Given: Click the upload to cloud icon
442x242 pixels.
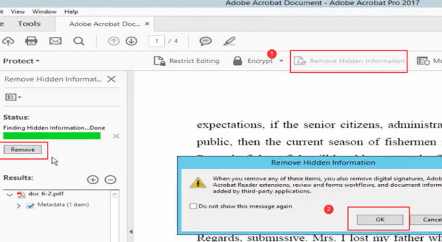Looking at the screenshot, I should tap(8, 41).
